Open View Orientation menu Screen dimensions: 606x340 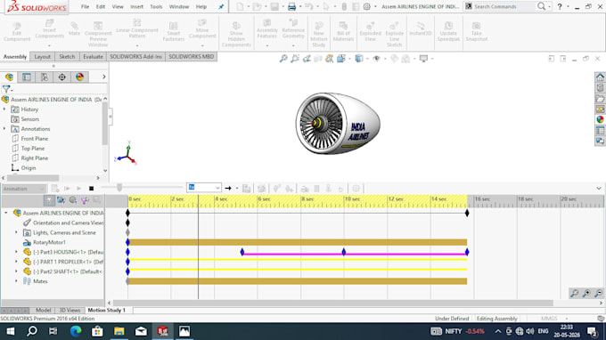(x=340, y=58)
